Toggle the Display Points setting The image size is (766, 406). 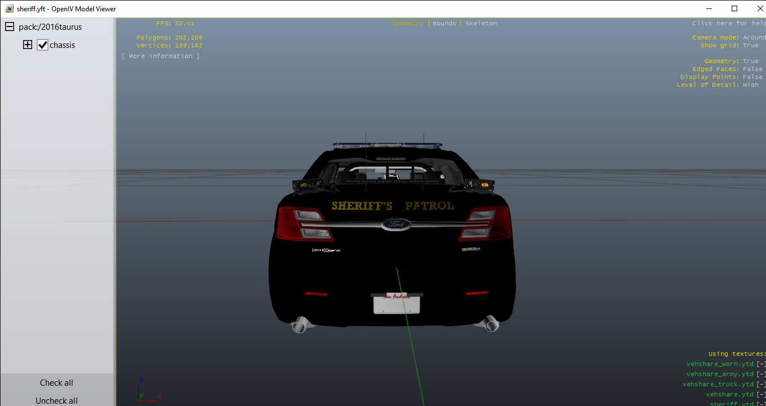pyautogui.click(x=752, y=77)
